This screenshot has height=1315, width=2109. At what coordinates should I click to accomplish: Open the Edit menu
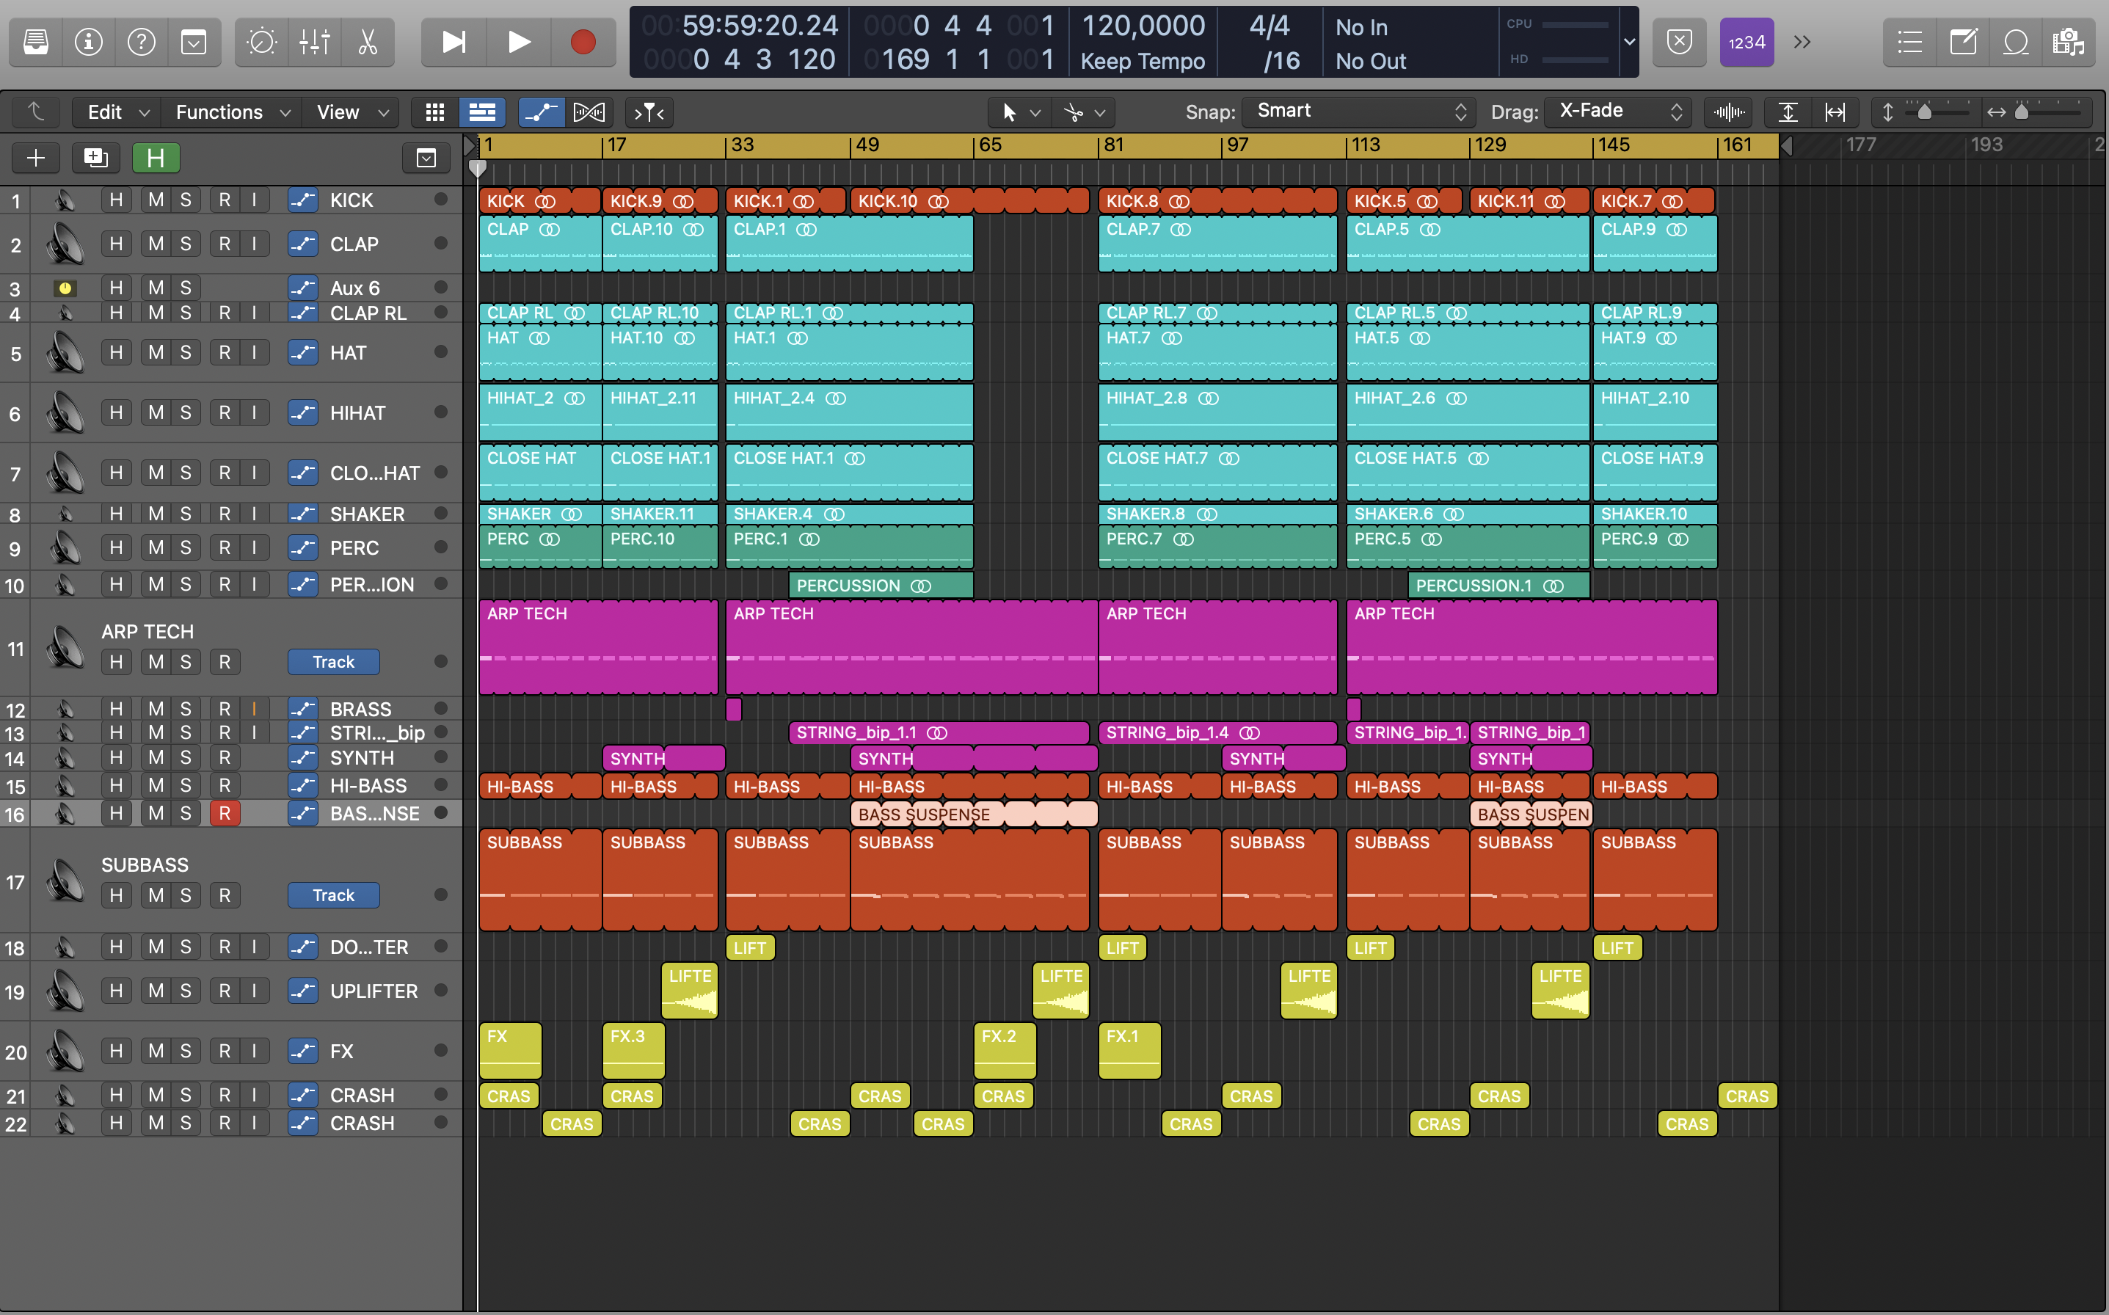pos(118,112)
